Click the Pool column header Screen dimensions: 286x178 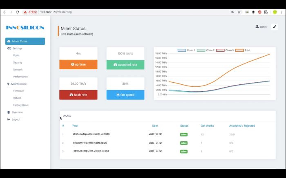(75, 125)
